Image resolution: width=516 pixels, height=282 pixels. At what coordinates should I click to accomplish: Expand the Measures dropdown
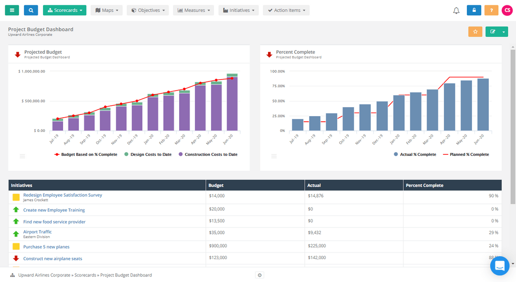[193, 10]
